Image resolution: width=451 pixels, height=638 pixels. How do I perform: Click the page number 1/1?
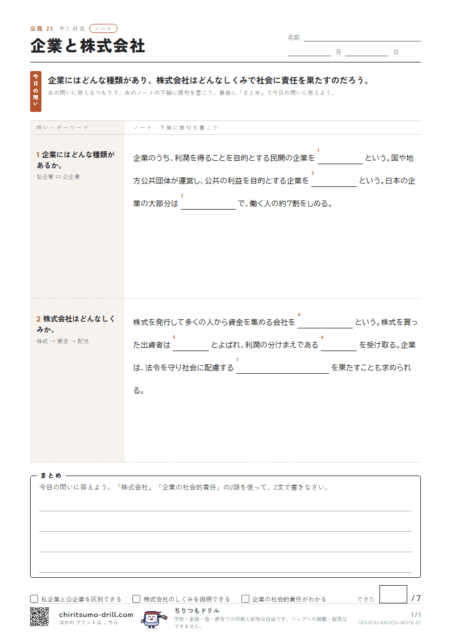pos(416,615)
